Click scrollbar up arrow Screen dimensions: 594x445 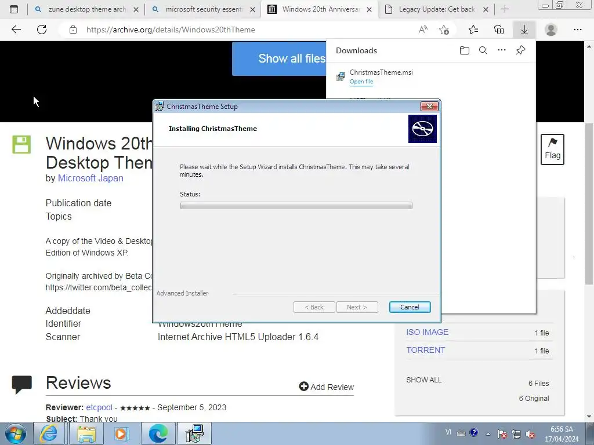coord(589,46)
